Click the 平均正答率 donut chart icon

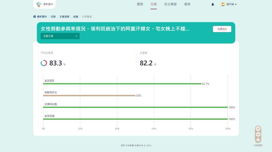pyautogui.click(x=44, y=63)
